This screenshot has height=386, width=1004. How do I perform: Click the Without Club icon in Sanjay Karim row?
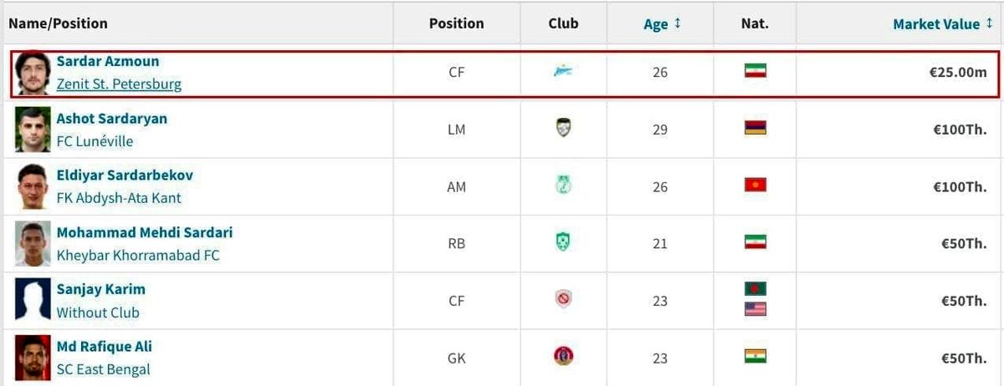(x=563, y=299)
